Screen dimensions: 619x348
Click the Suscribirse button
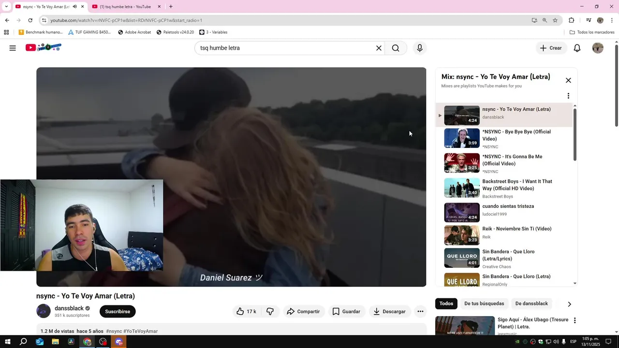click(118, 311)
